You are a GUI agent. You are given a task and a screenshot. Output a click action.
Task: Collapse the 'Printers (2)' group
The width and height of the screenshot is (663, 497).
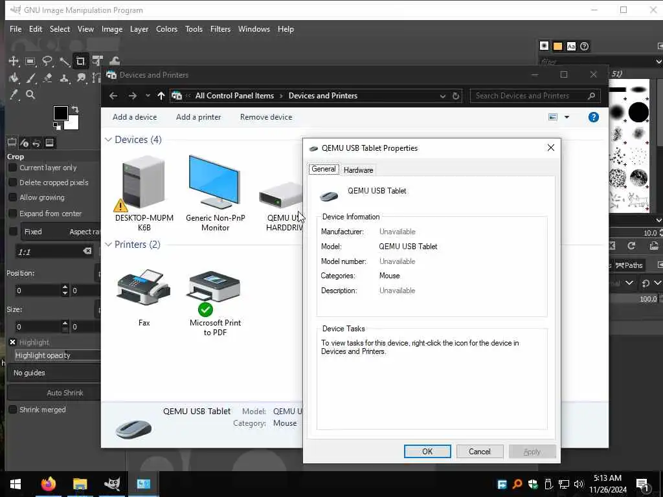[x=108, y=244]
